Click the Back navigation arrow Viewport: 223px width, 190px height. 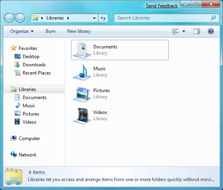coord(9,18)
